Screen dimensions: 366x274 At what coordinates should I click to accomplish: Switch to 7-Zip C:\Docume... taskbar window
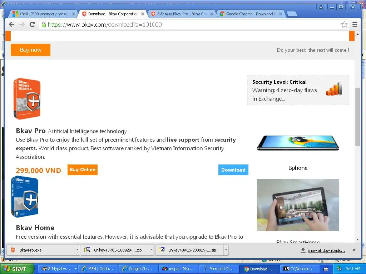tap(300, 269)
